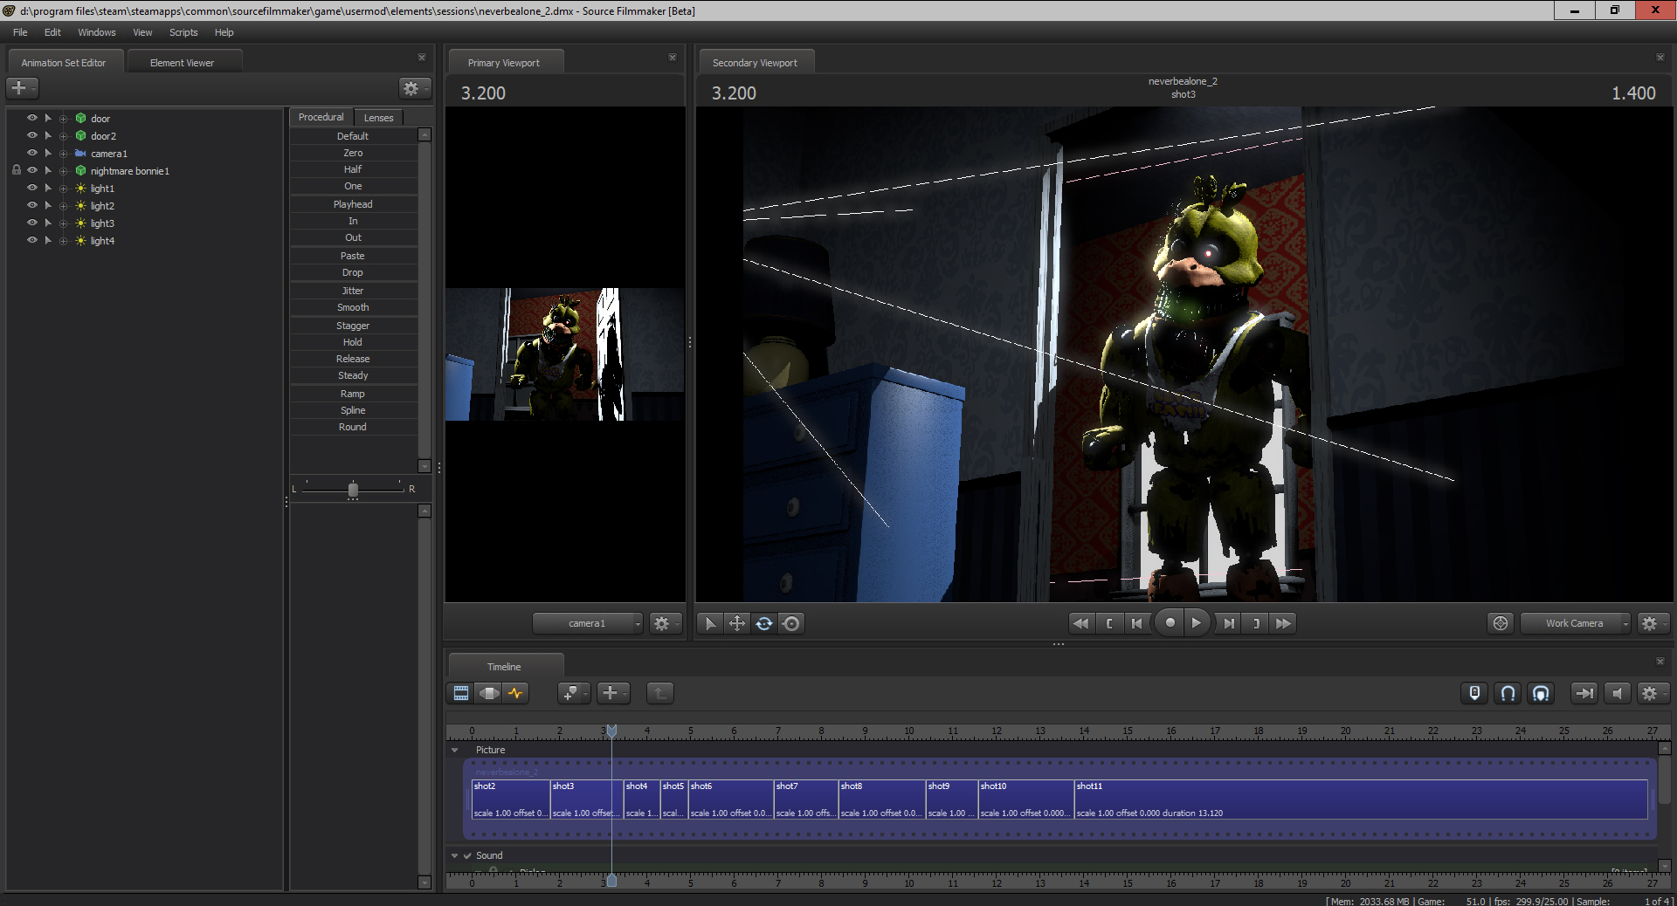The width and height of the screenshot is (1677, 906).
Task: Apply the Playhead preset
Action: coord(353,204)
